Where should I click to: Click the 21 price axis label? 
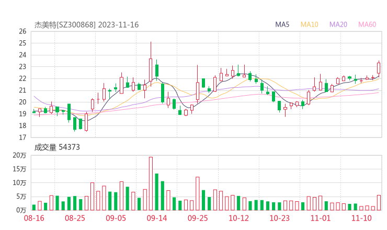[x=22, y=90]
